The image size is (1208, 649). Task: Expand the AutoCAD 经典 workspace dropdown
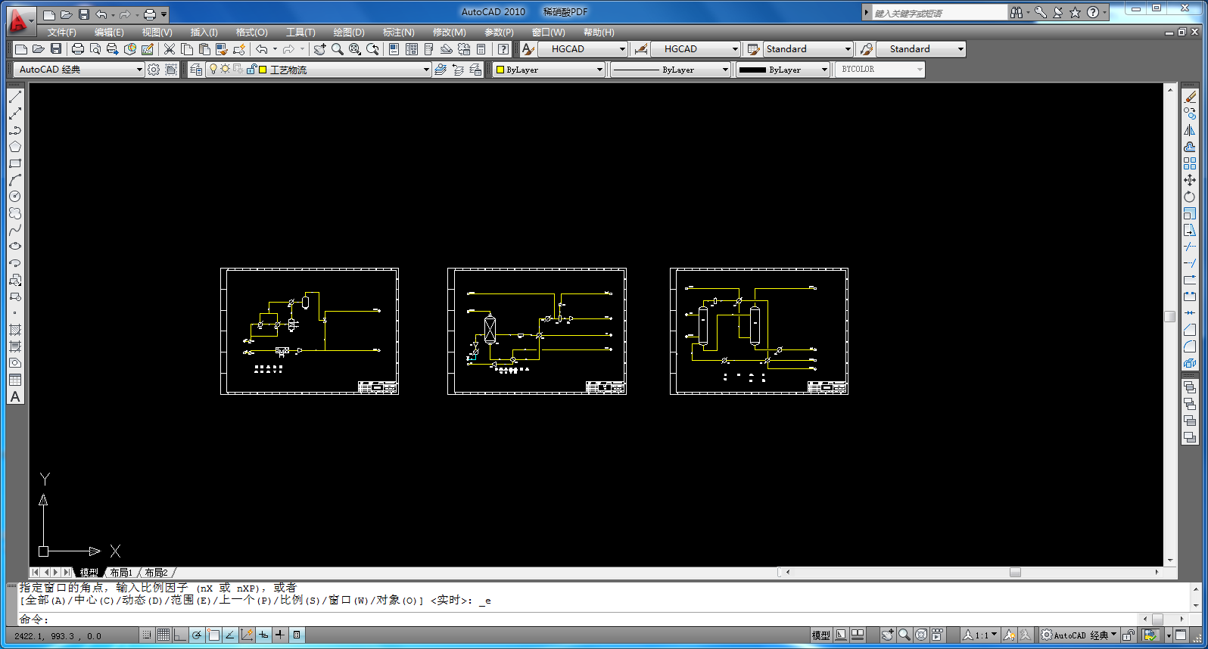139,70
